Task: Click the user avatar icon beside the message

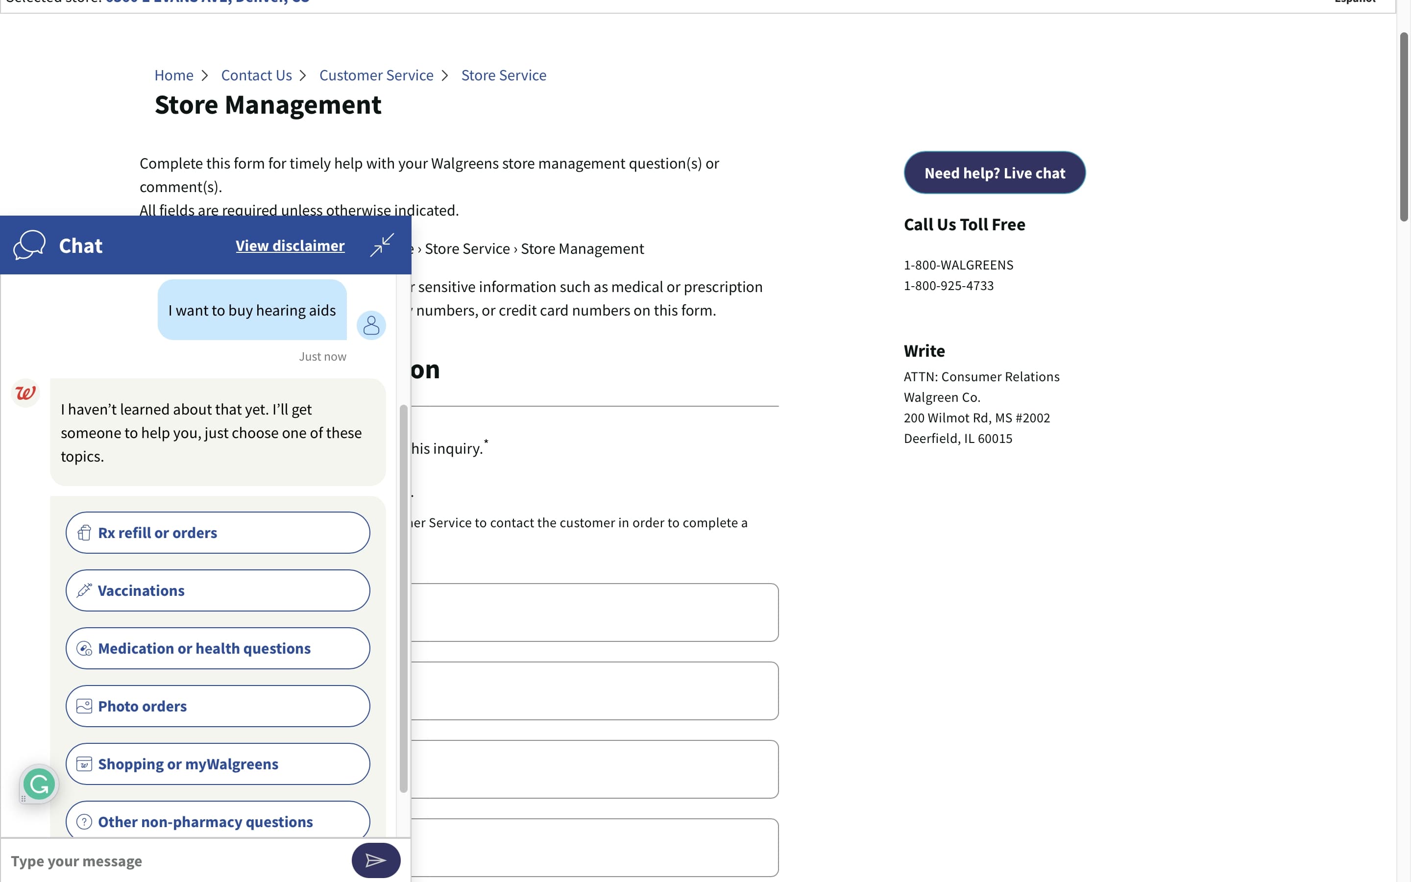Action: click(x=371, y=325)
